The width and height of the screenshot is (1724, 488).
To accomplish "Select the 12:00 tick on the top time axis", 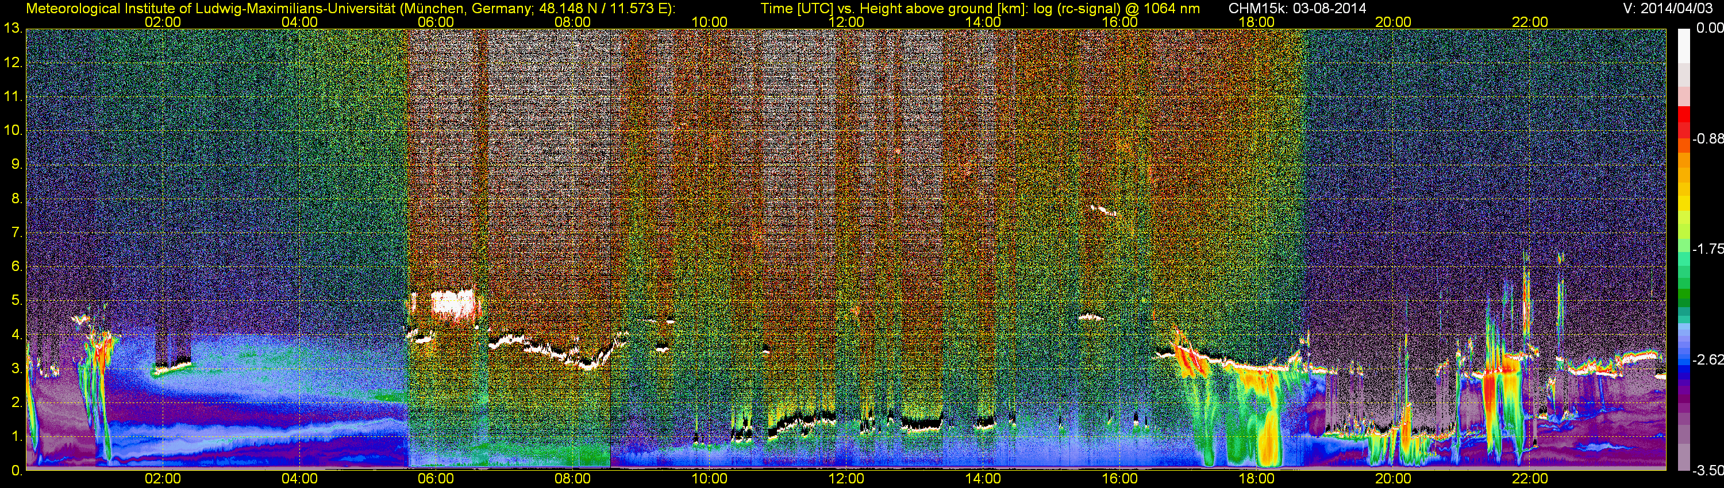I will coord(846,22).
